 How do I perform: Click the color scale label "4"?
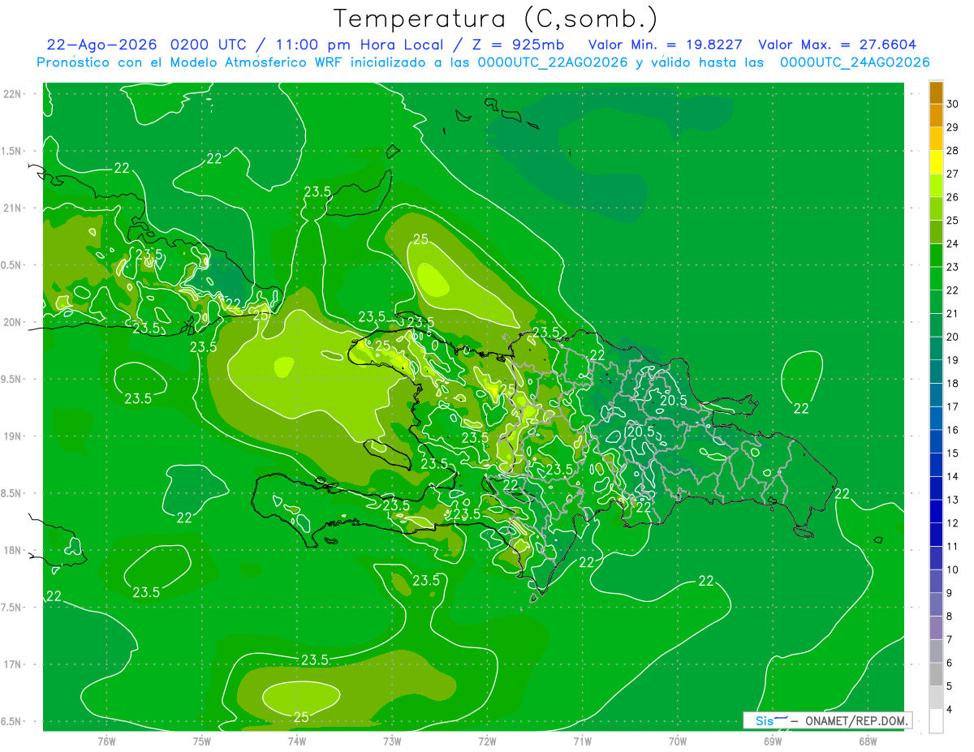click(x=950, y=709)
